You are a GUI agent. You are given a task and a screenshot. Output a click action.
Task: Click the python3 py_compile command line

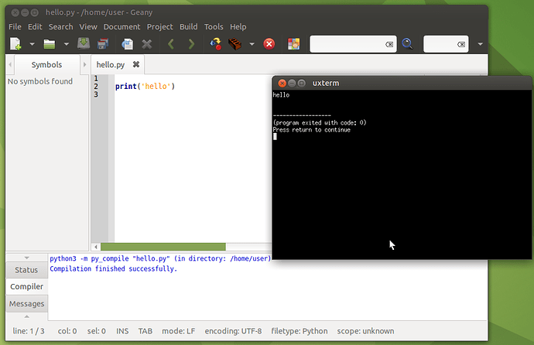[160, 258]
